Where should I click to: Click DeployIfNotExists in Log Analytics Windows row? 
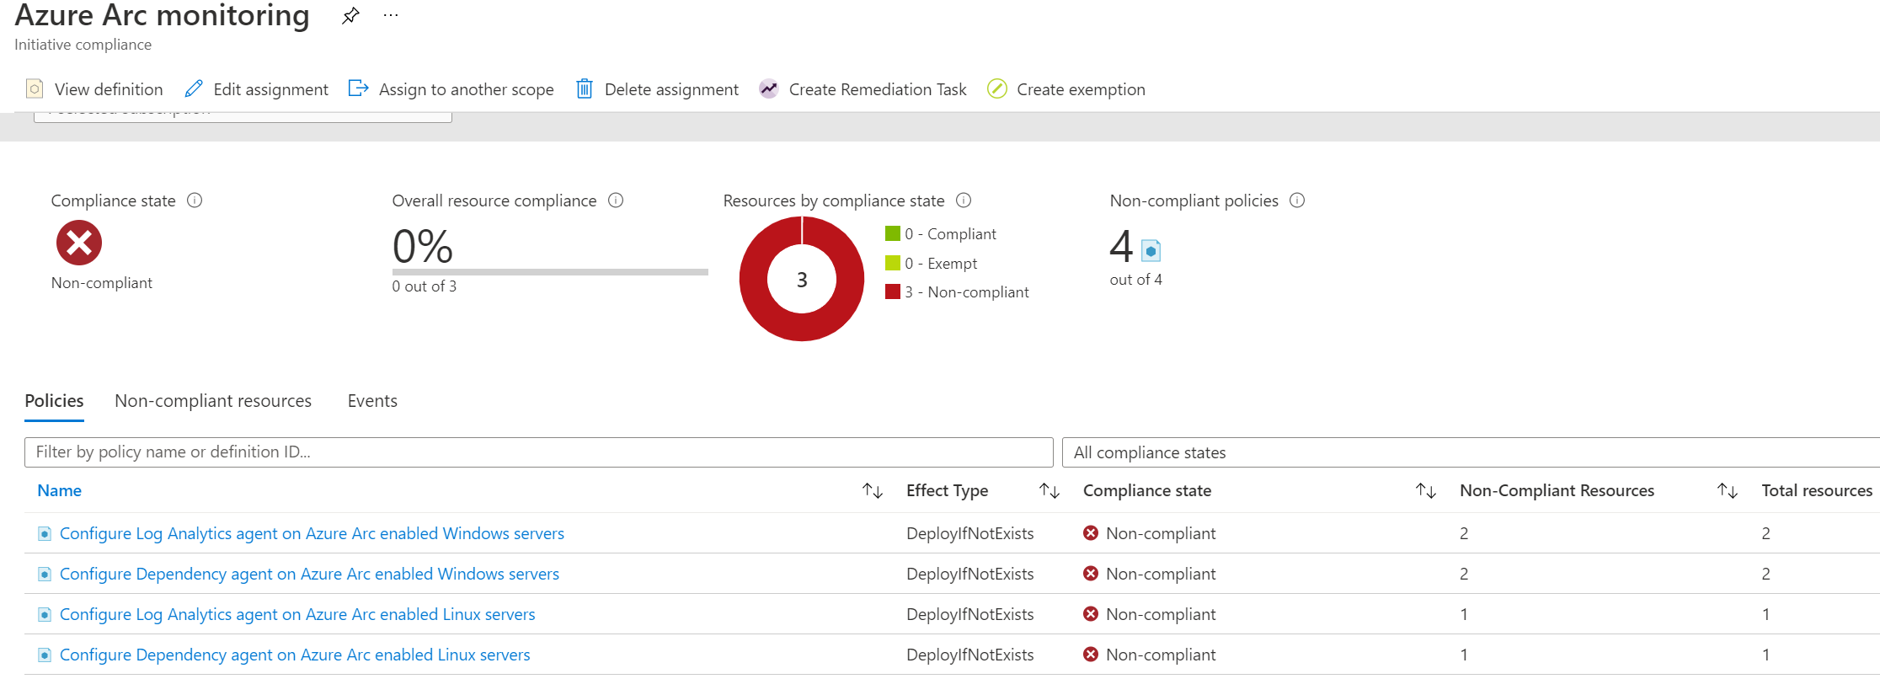pos(969,533)
